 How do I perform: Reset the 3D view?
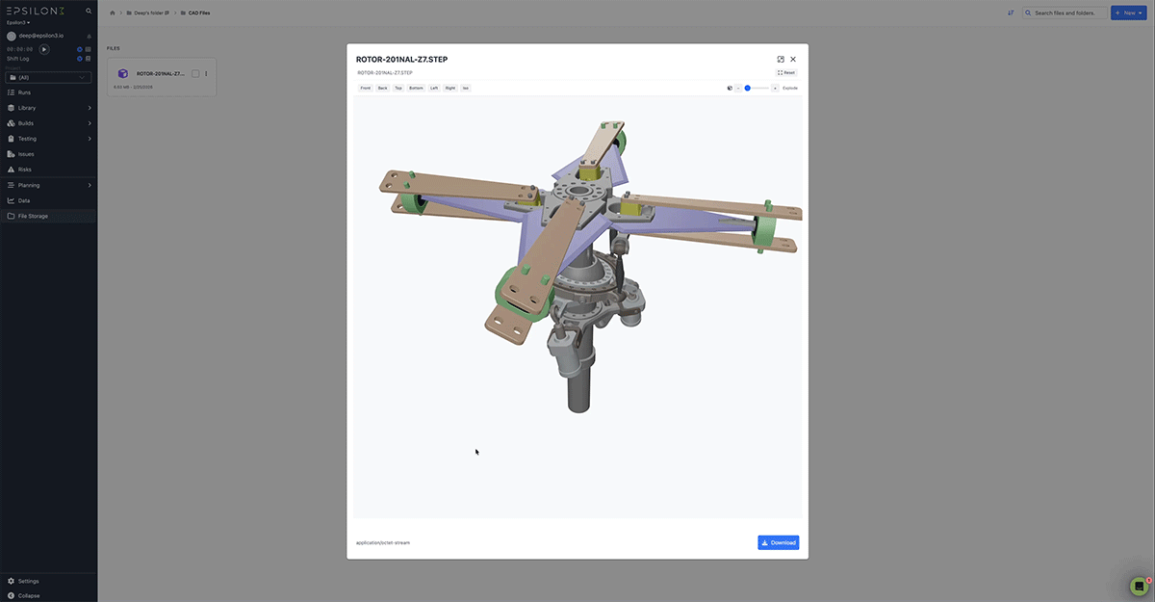pyautogui.click(x=786, y=72)
